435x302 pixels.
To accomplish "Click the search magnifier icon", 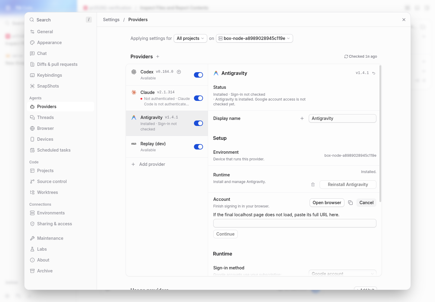I will (x=32, y=20).
